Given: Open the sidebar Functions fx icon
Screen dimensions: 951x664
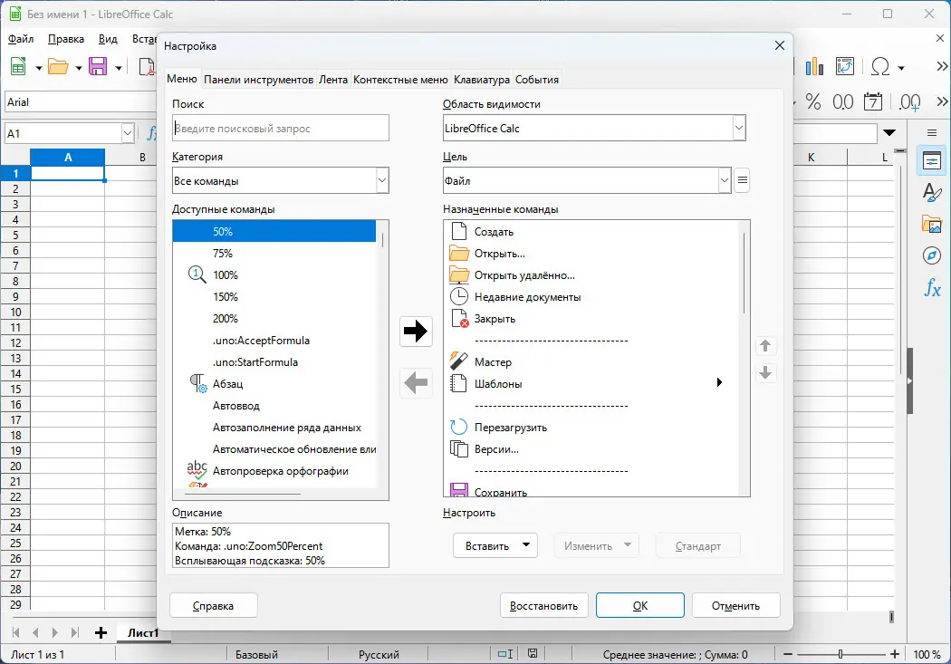Looking at the screenshot, I should click(932, 287).
